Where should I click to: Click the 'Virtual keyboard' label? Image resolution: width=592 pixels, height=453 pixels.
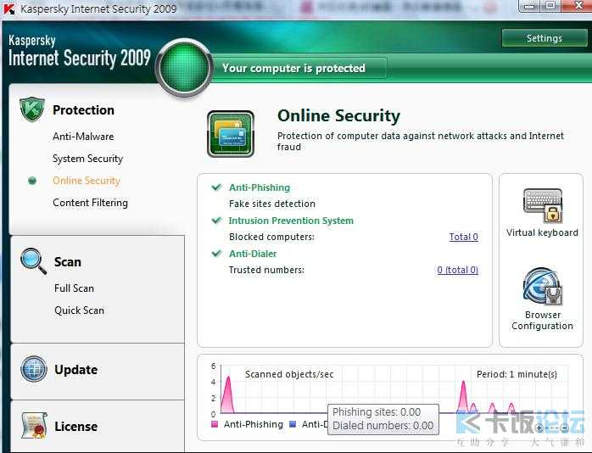pyautogui.click(x=542, y=232)
